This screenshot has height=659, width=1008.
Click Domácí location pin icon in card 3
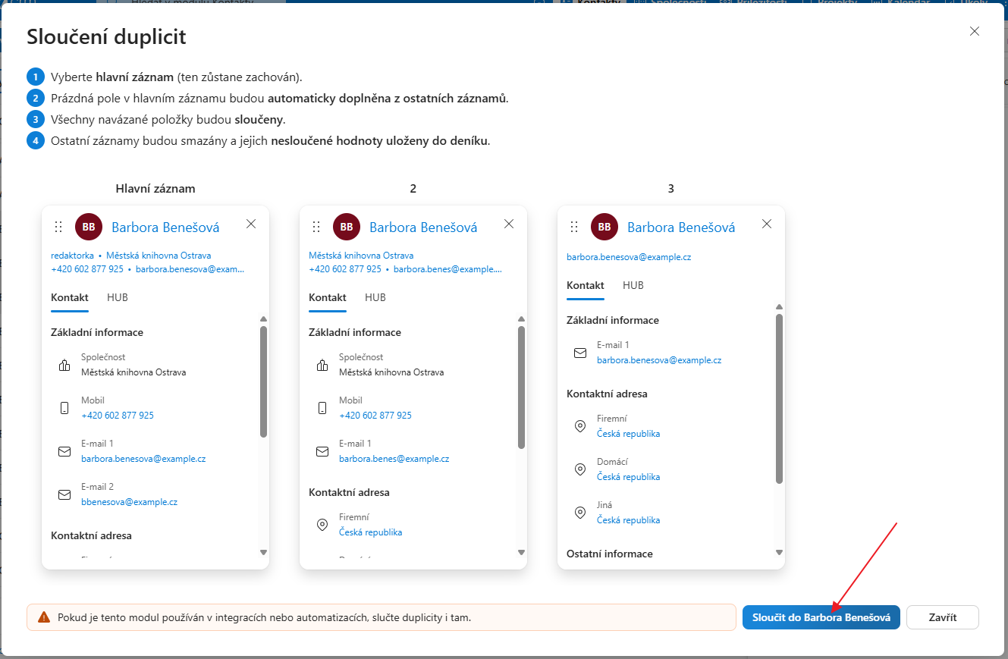[580, 469]
